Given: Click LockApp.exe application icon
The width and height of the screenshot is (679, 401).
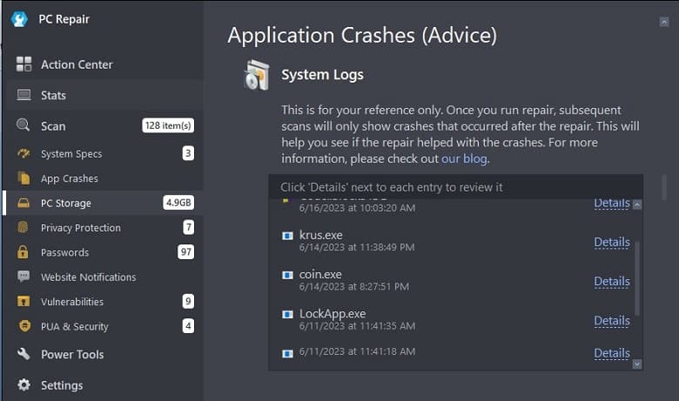Looking at the screenshot, I should (287, 315).
